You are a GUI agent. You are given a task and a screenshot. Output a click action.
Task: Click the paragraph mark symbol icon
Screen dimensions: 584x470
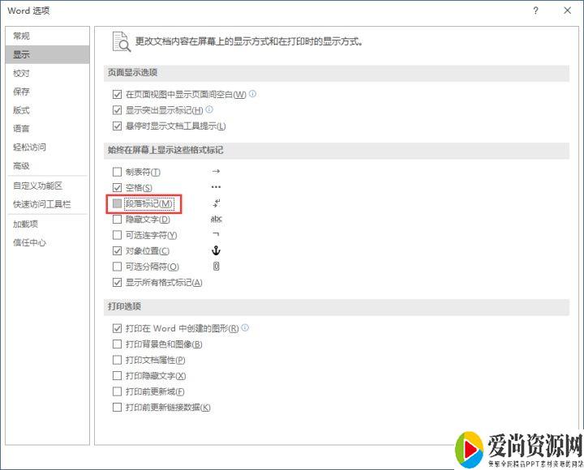point(216,203)
